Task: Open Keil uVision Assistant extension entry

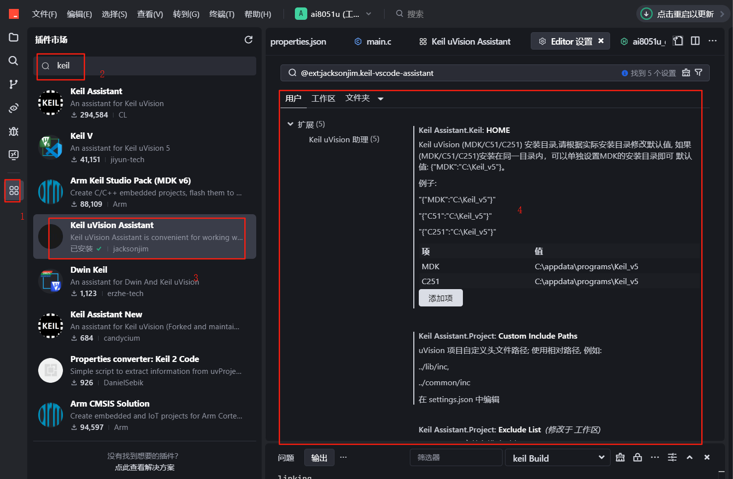Action: point(145,237)
